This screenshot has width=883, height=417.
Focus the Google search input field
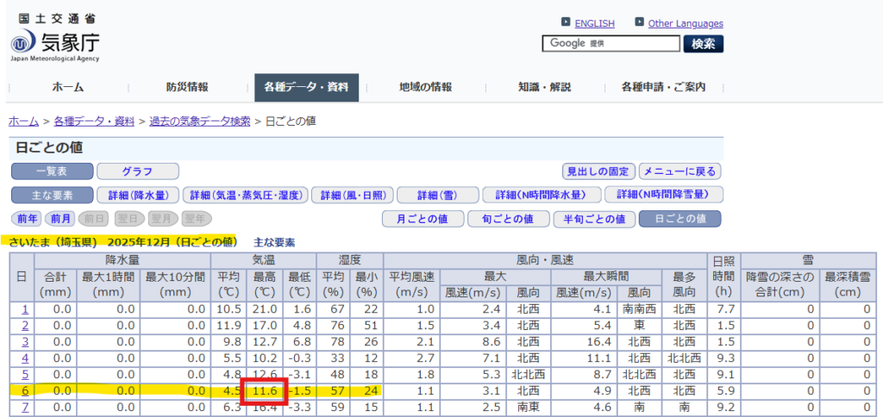click(x=611, y=43)
